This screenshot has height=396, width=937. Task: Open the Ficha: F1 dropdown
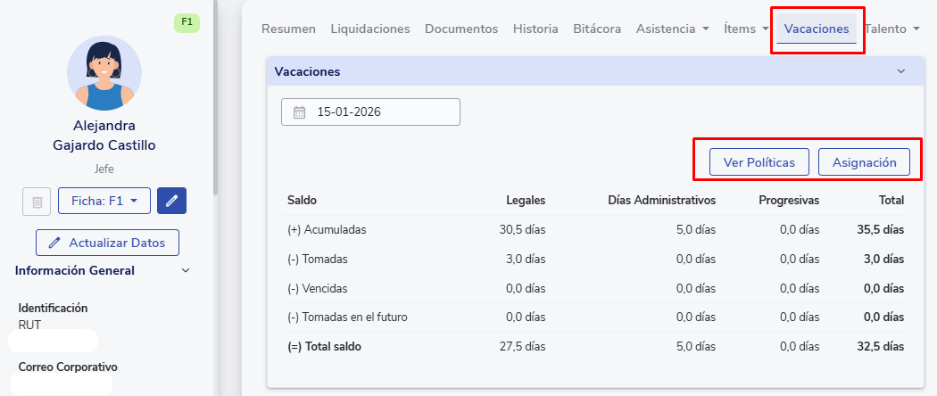104,202
